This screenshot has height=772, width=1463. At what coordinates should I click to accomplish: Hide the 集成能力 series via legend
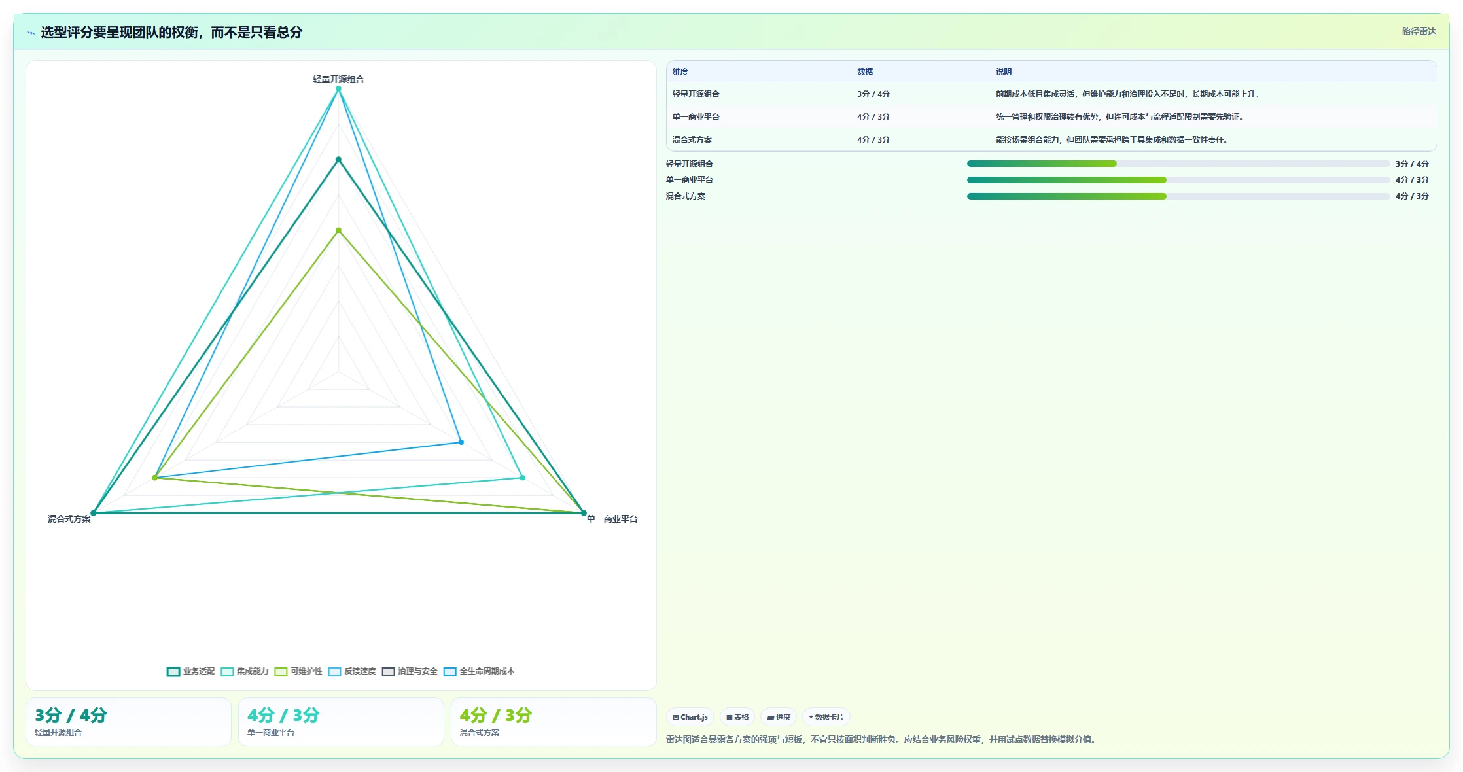point(245,671)
